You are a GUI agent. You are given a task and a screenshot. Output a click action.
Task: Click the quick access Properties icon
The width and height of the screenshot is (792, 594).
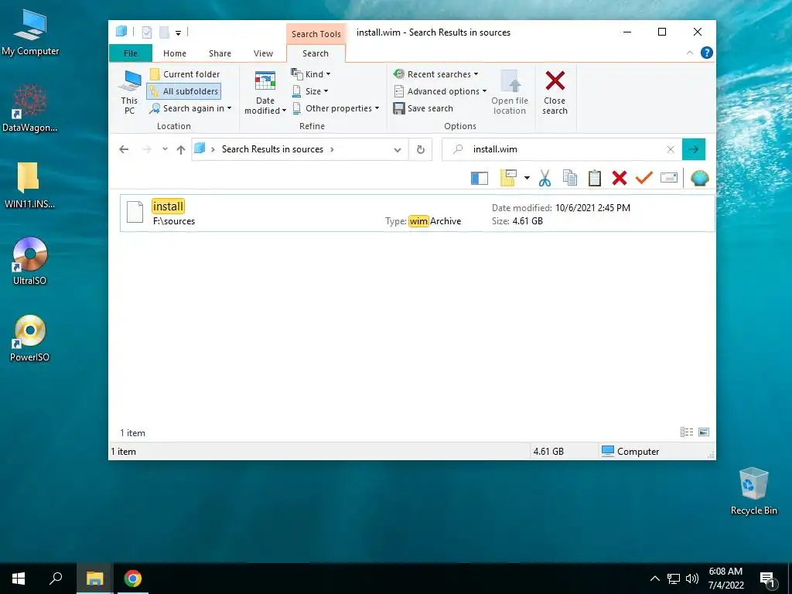tap(147, 32)
